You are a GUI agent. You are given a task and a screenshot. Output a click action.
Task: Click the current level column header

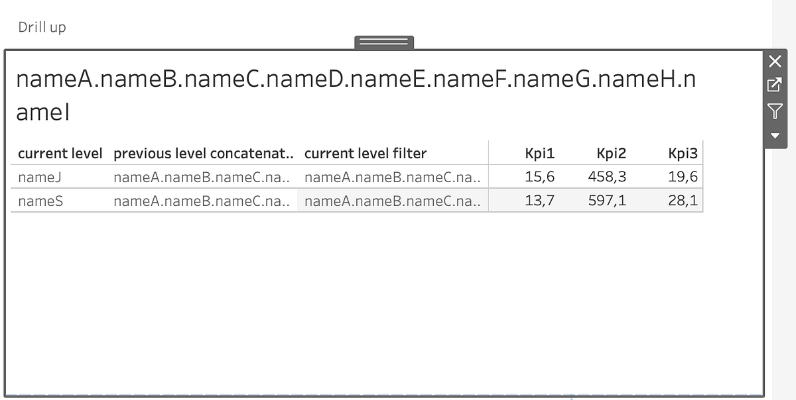tap(60, 153)
